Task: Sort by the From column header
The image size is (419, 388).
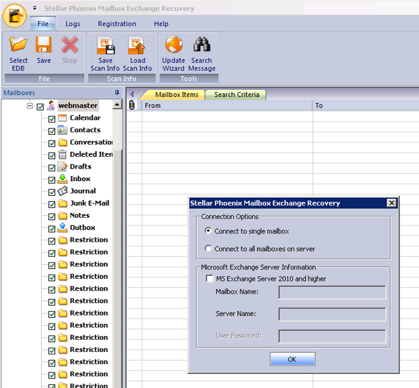Action: 227,106
